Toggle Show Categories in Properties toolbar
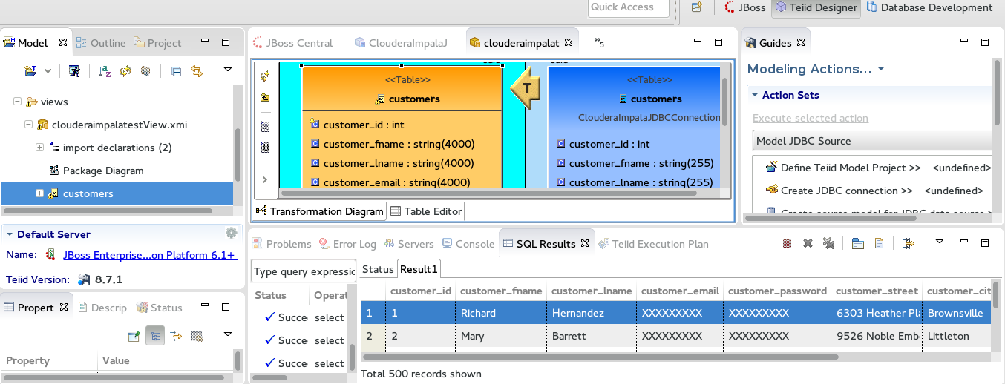Image resolution: width=1005 pixels, height=384 pixels. pyautogui.click(x=155, y=336)
